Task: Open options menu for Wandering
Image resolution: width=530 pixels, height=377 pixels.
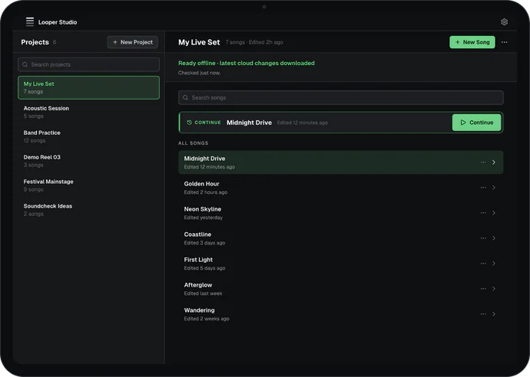Action: click(483, 314)
